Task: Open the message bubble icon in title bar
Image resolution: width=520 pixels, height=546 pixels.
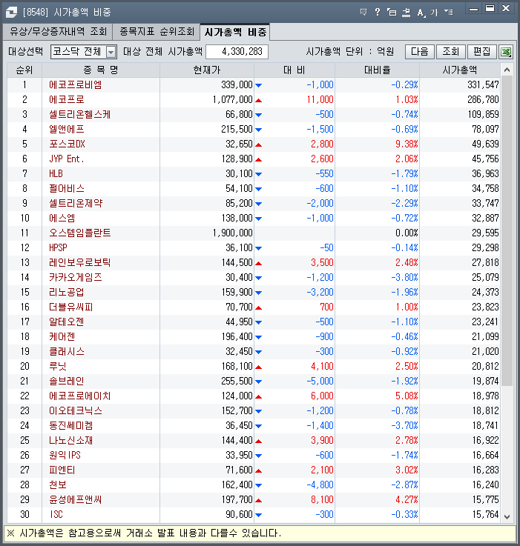Action: pyautogui.click(x=363, y=12)
